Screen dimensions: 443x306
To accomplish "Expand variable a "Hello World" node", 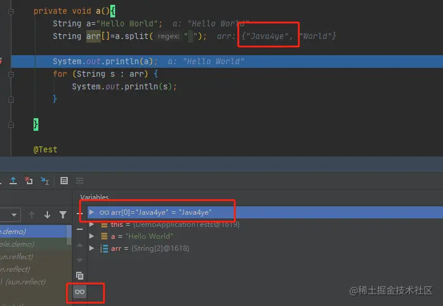I will pos(92,236).
